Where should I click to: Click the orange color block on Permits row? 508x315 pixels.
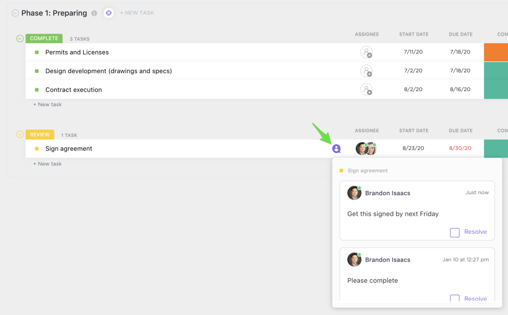point(496,52)
